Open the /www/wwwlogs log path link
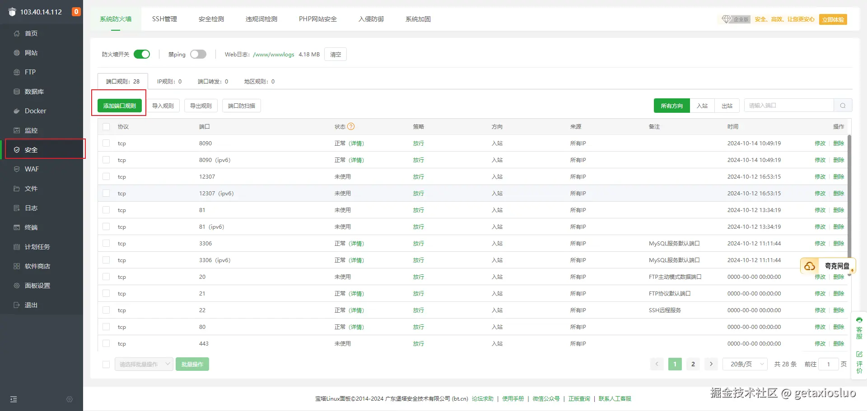 coord(274,55)
